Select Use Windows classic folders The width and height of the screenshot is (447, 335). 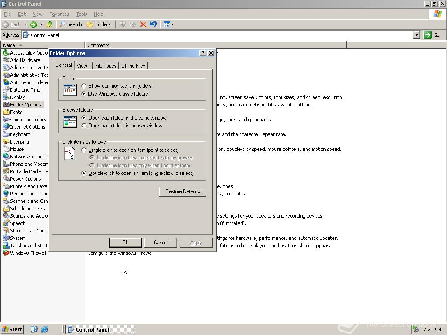(x=115, y=94)
